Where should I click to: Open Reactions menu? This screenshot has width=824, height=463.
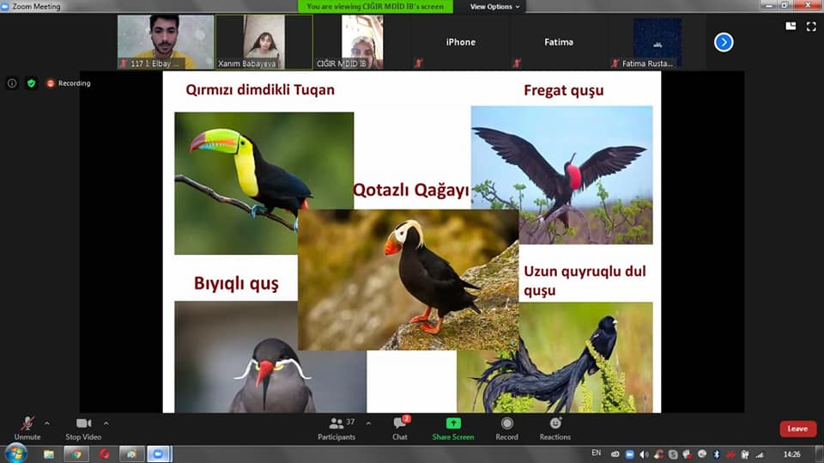pos(554,427)
